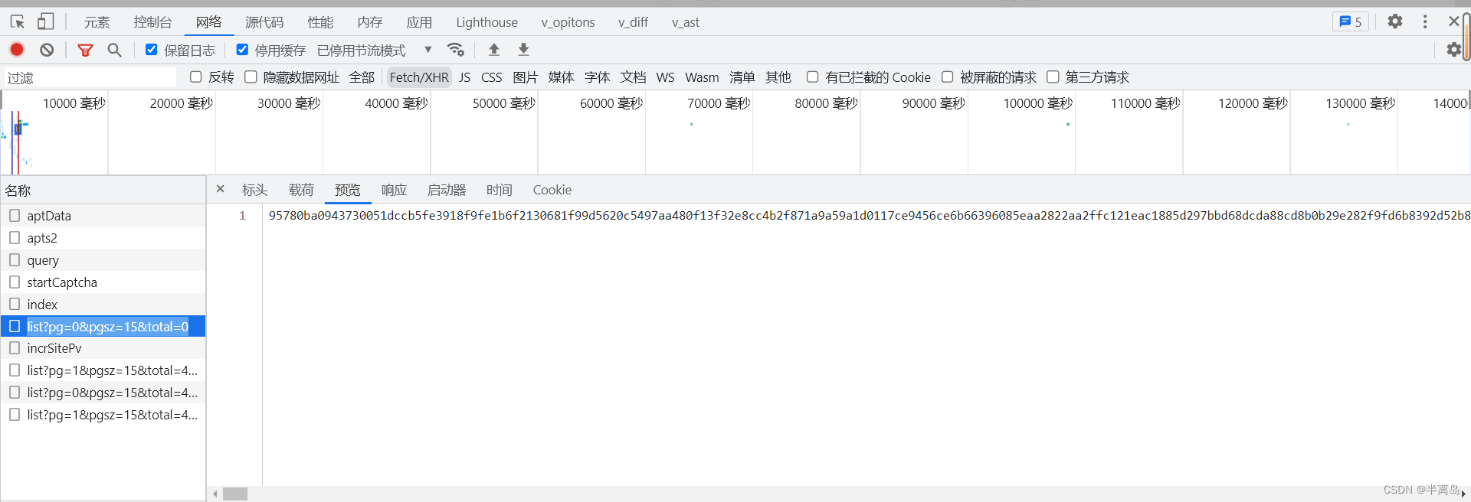
Task: Close the request details pane
Action: point(220,189)
